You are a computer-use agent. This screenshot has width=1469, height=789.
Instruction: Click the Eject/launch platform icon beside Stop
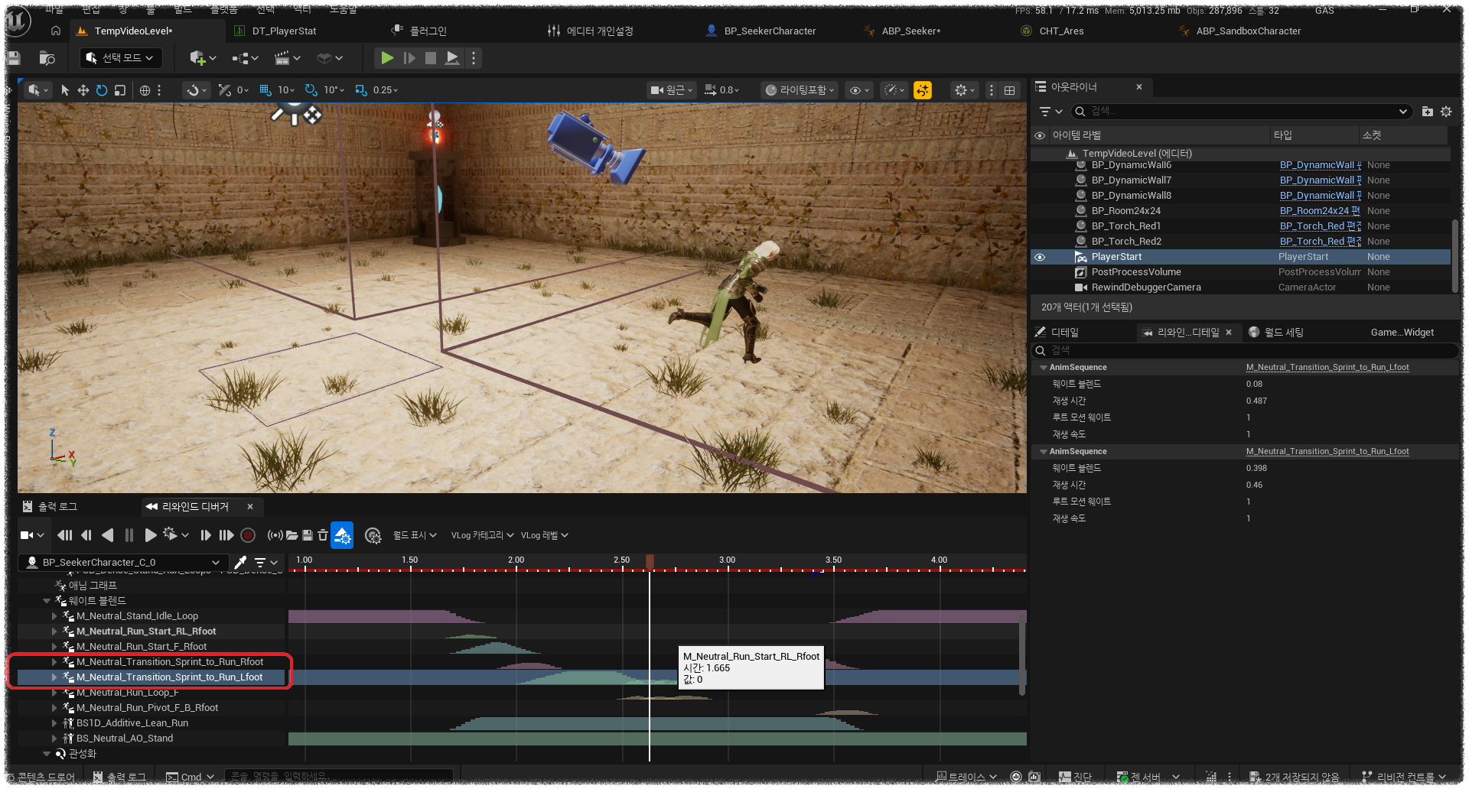tap(452, 58)
